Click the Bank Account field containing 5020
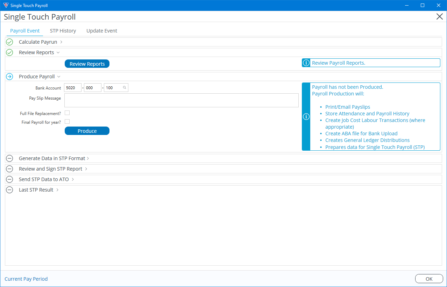The image size is (447, 287). tap(73, 88)
